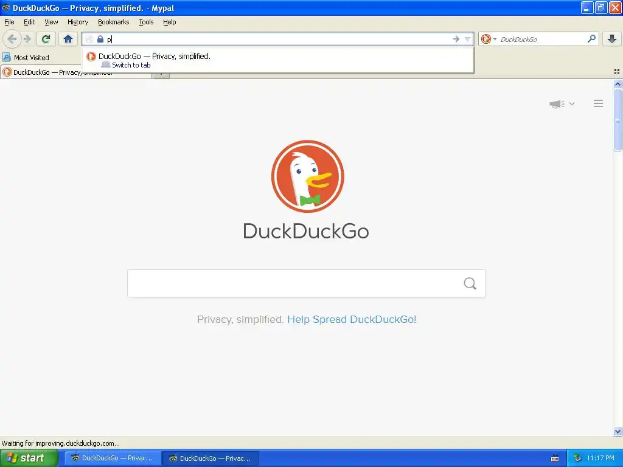Click the page search magnifier button
This screenshot has height=467, width=623.
pos(470,283)
